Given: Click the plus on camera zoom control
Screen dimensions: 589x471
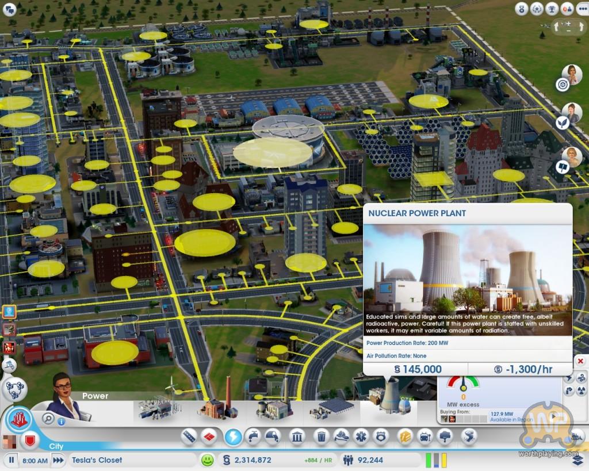Looking at the screenshot, I should [x=569, y=24].
